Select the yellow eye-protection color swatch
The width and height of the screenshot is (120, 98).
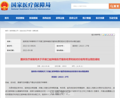coord(103,35)
